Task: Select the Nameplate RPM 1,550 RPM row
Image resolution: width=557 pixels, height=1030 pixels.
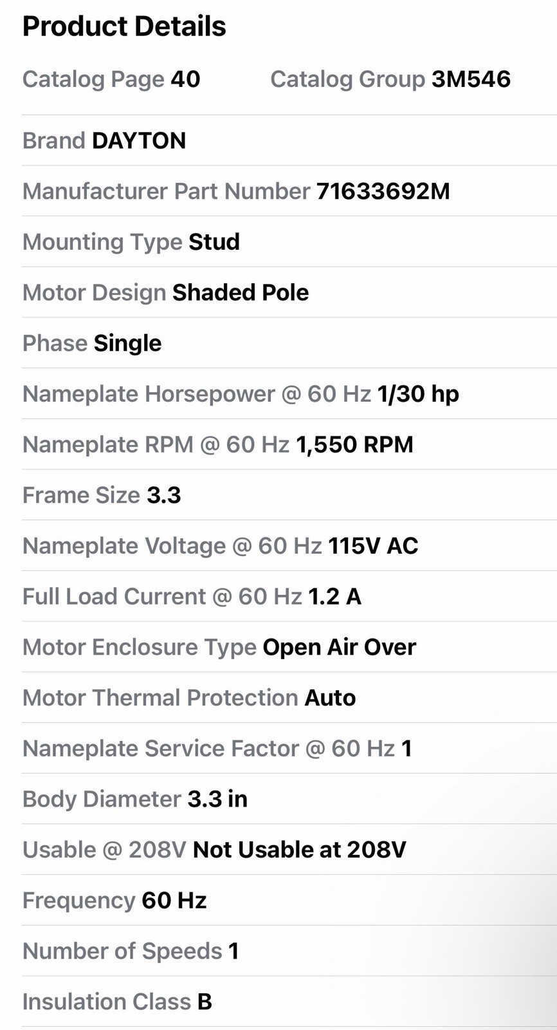Action: [289, 444]
